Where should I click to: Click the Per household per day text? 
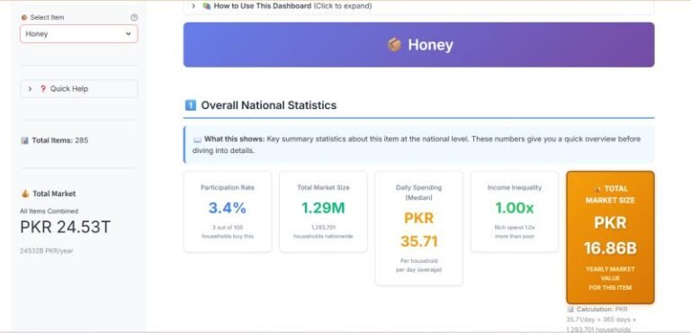coord(418,265)
